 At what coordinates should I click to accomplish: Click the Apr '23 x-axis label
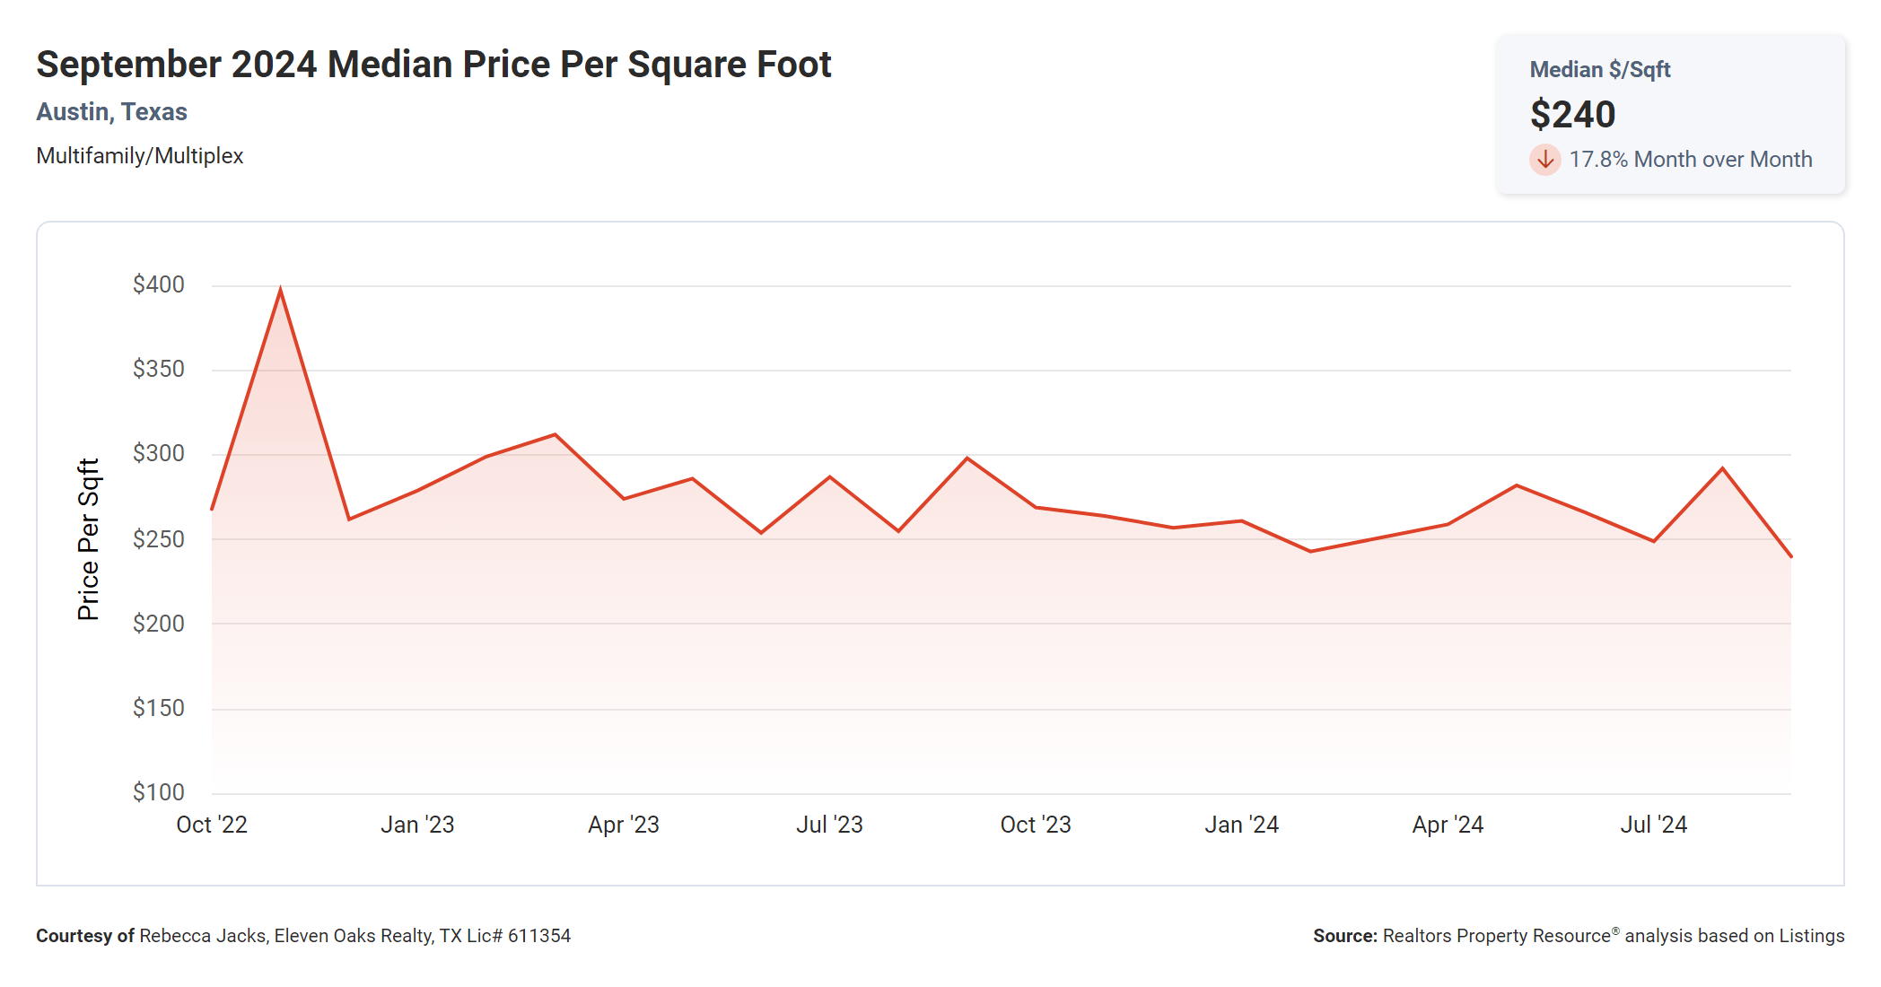624,825
